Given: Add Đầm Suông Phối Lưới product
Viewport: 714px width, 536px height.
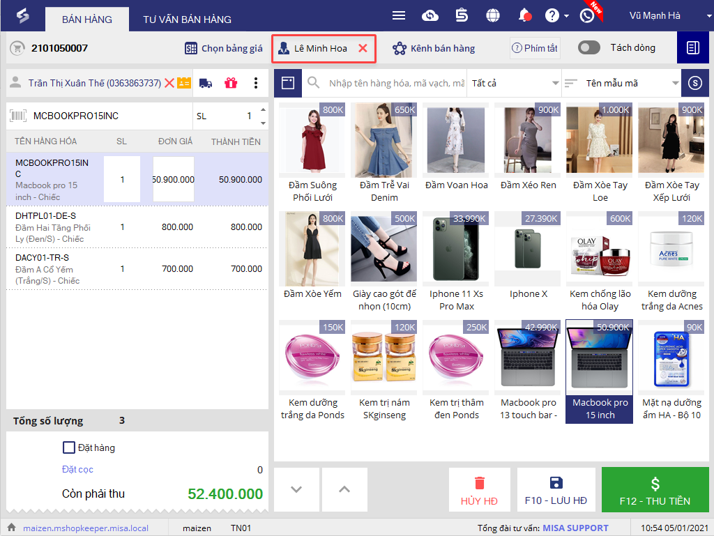Looking at the screenshot, I should (312, 153).
